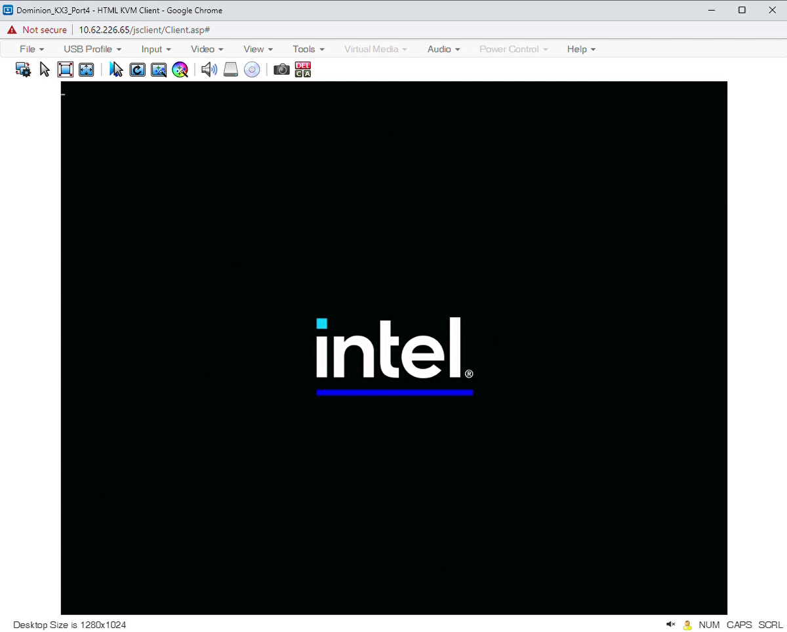Click the 'Desktop Size is 1280x1024' status text
Image resolution: width=787 pixels, height=632 pixels.
(70, 625)
